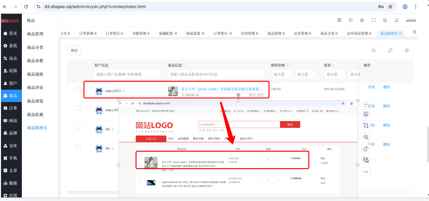Click the 用户名/昵称/手机/邮箱 filter field
The width and height of the screenshot is (429, 201).
pos(127,74)
